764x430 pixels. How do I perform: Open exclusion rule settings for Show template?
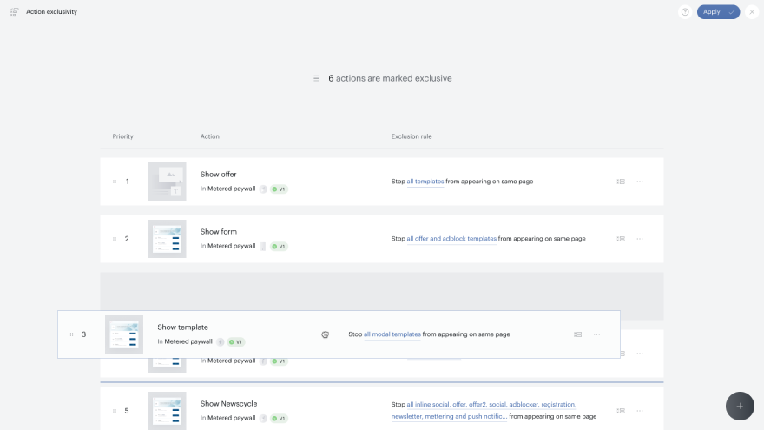tap(578, 334)
